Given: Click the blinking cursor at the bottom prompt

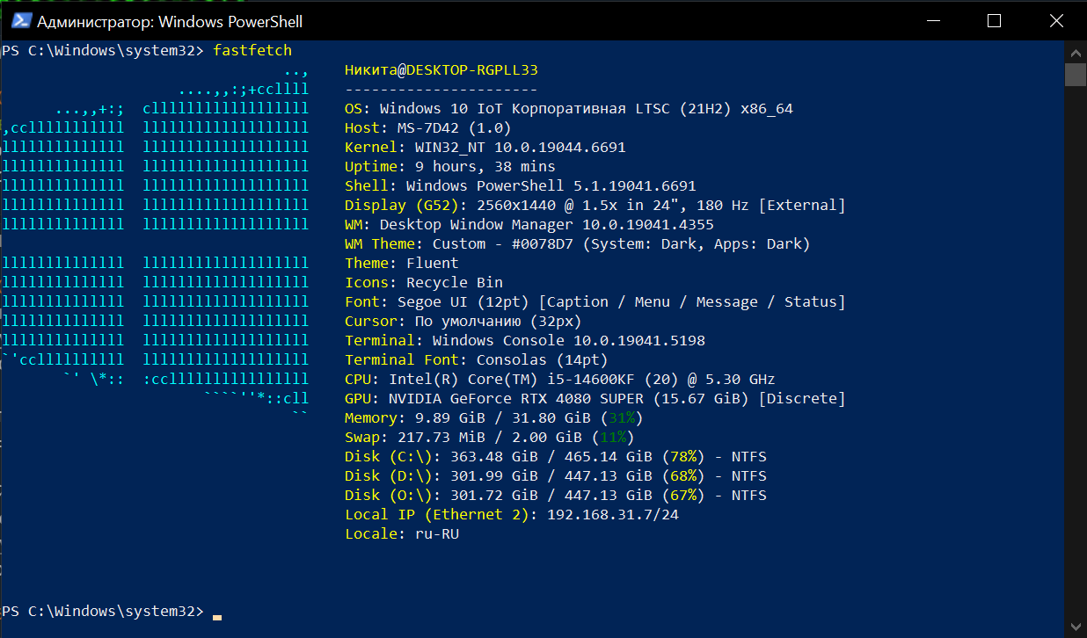Looking at the screenshot, I should tap(217, 617).
